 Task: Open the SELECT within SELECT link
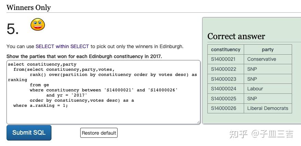tap(62, 46)
